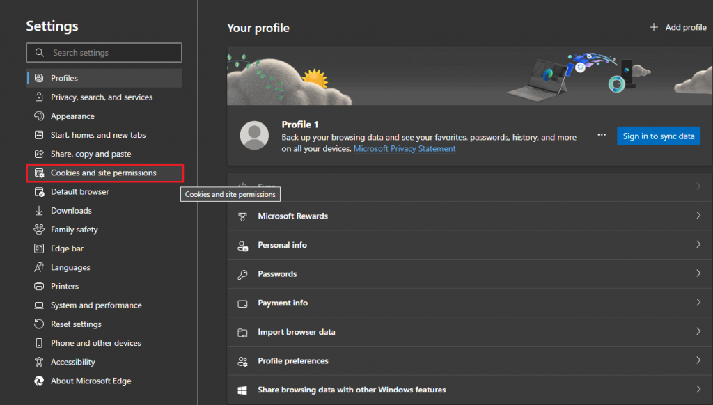
Task: Click the Personal info icon
Action: coord(243,246)
